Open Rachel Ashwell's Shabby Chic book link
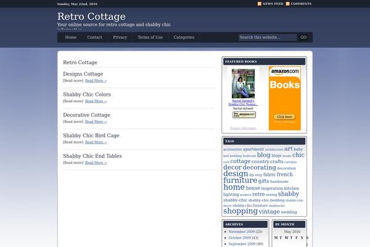Screen dimensions: 370x247 [243, 103]
